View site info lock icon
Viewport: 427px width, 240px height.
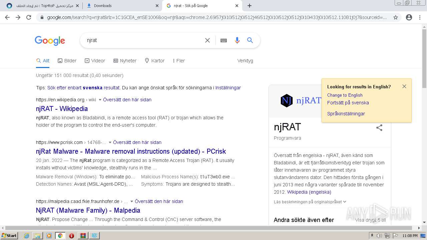click(x=41, y=17)
